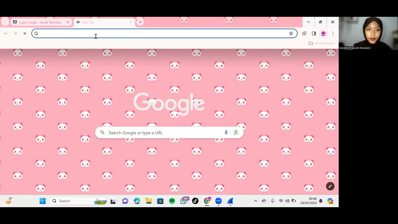This screenshot has width=398, height=224.
Task: Open volume speaker tray icon
Action: point(287,201)
